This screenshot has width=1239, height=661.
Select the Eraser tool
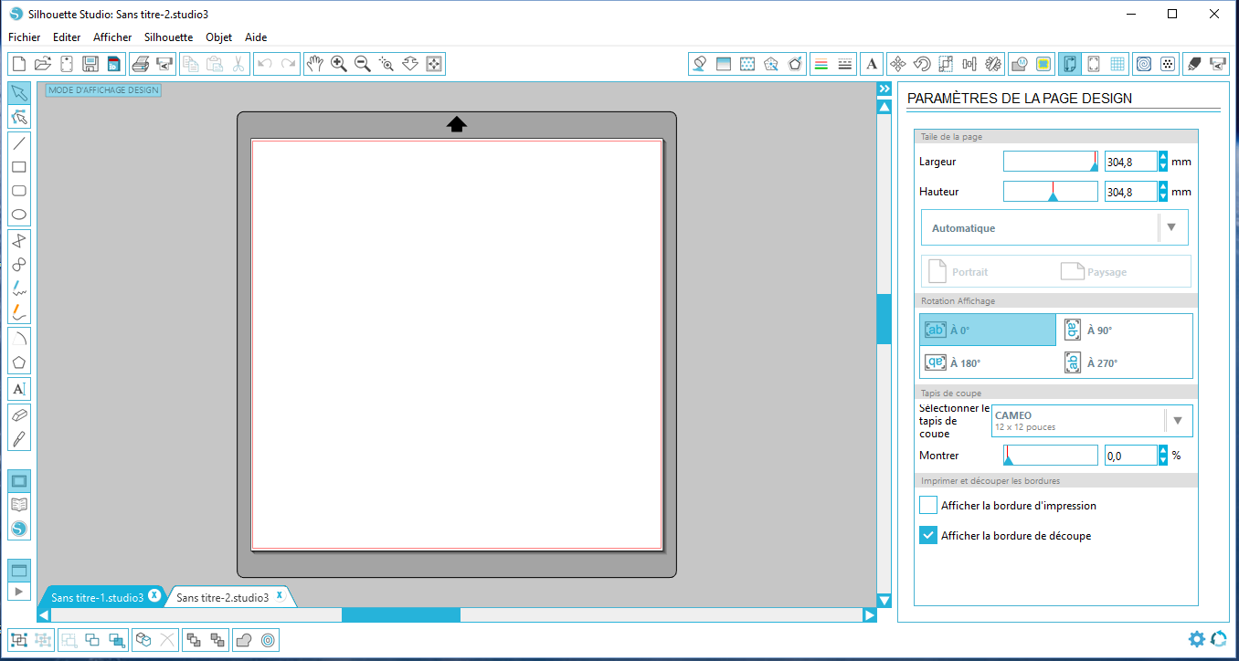tap(18, 414)
